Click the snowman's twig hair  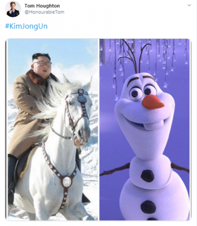tap(134, 56)
